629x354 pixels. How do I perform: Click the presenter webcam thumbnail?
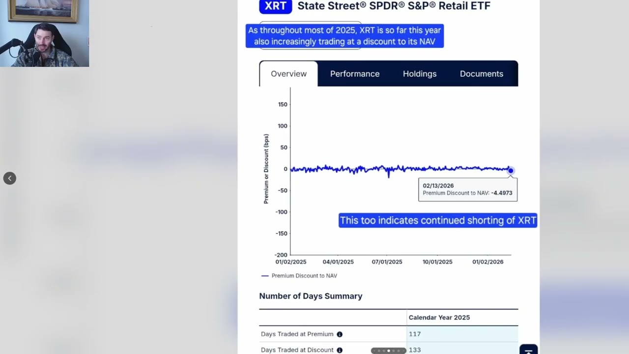(44, 33)
